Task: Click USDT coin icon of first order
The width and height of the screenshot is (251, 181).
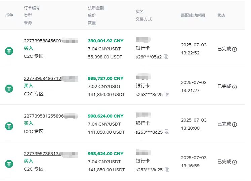Action: click(9, 51)
